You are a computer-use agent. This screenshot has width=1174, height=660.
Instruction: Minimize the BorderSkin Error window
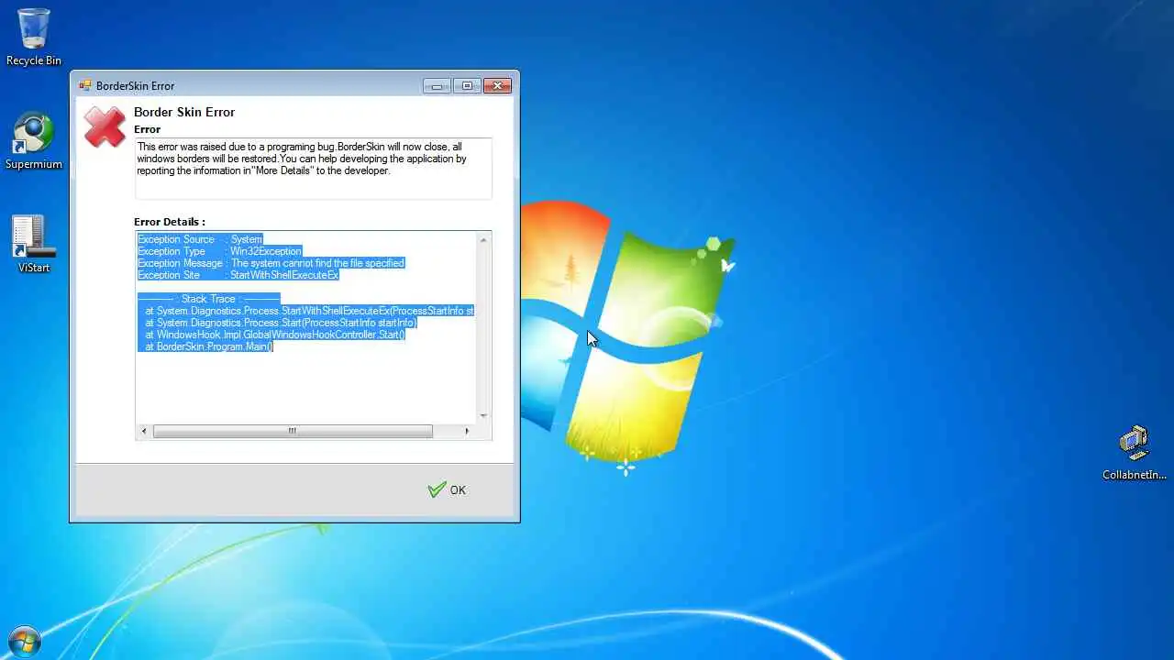[437, 86]
